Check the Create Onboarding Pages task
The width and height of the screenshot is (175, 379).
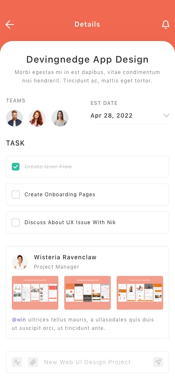tap(16, 195)
